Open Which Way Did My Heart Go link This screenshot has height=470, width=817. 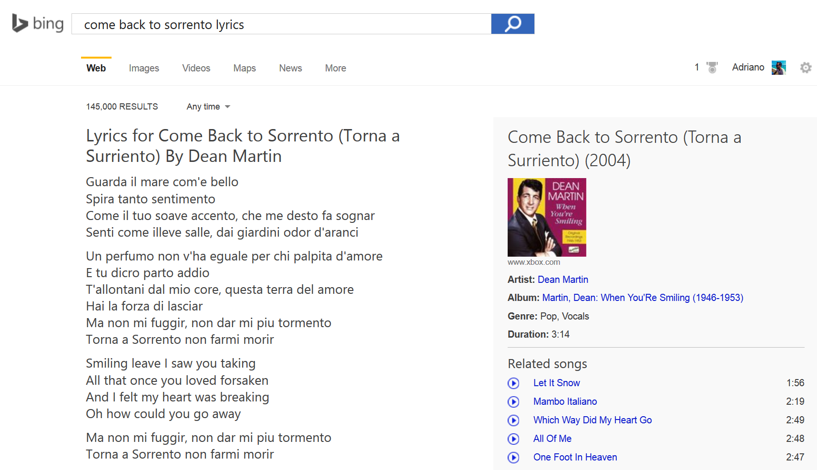592,420
